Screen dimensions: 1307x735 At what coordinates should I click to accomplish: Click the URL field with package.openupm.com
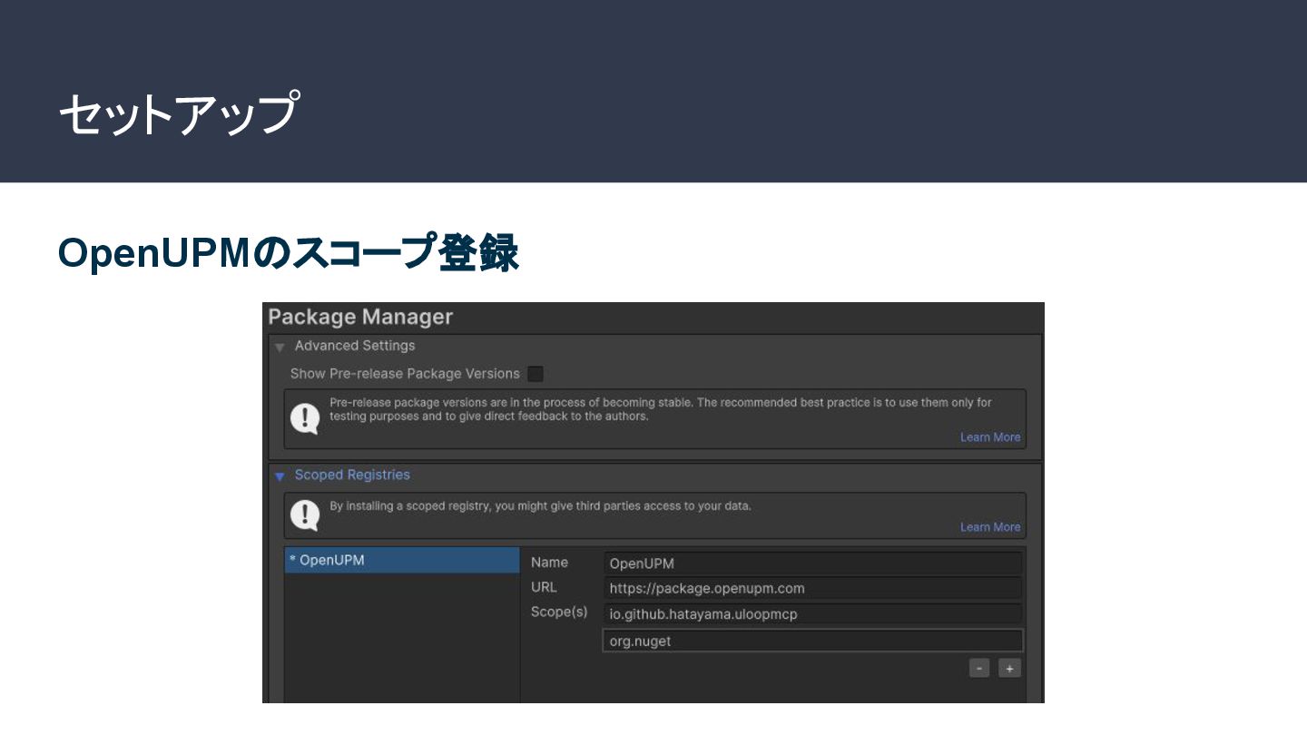[812, 588]
